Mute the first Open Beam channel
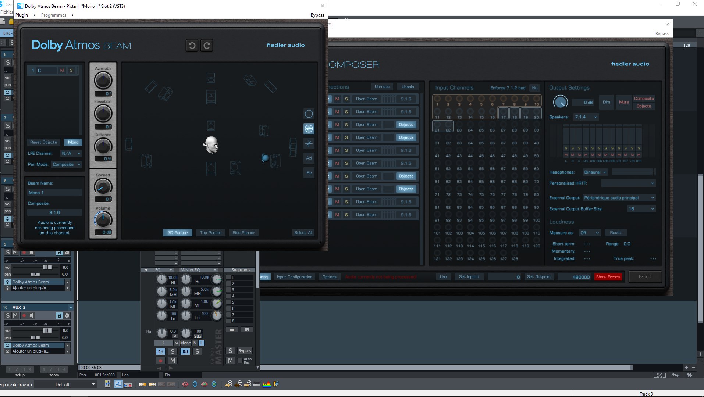 pos(337,99)
